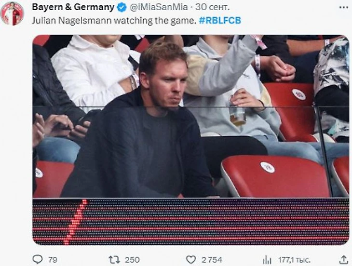This screenshot has width=352, height=266.
Task: Click the retweet count 250
Action: click(132, 260)
